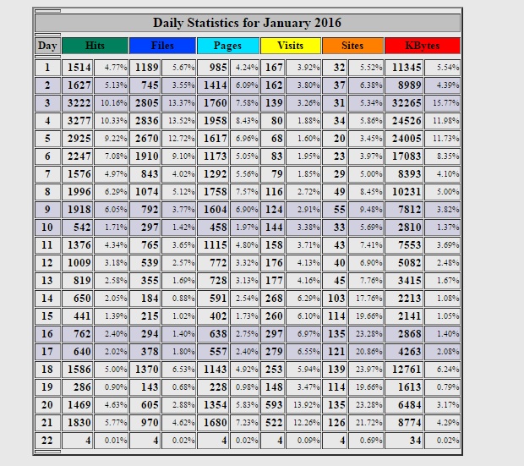The height and width of the screenshot is (466, 524).
Task: Select Hits value 441 on day 15
Action: pyautogui.click(x=77, y=315)
